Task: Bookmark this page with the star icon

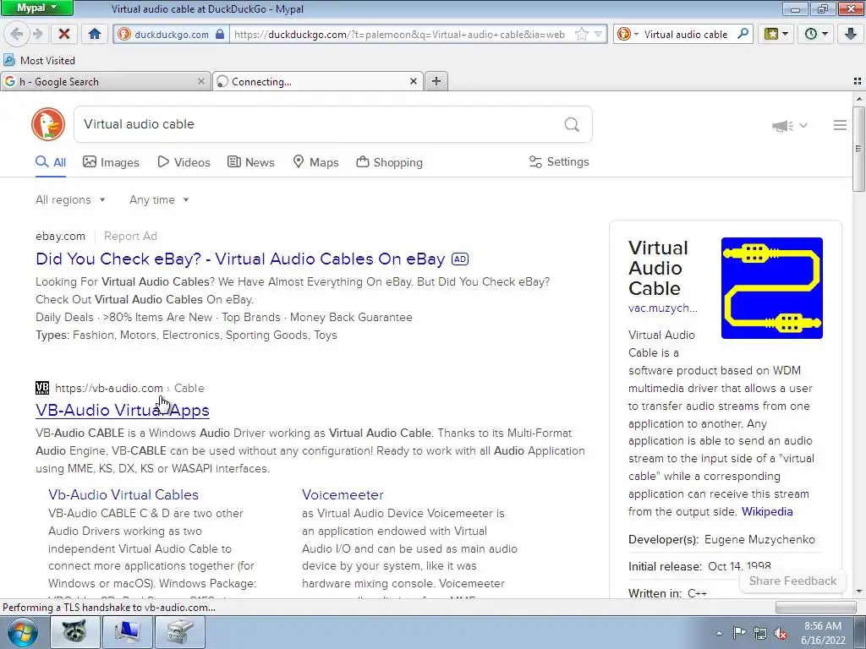Action: [x=582, y=34]
